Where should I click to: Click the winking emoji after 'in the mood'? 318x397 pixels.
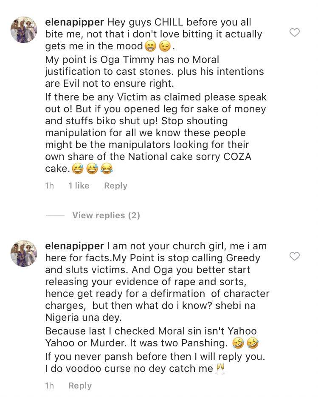click(x=165, y=47)
